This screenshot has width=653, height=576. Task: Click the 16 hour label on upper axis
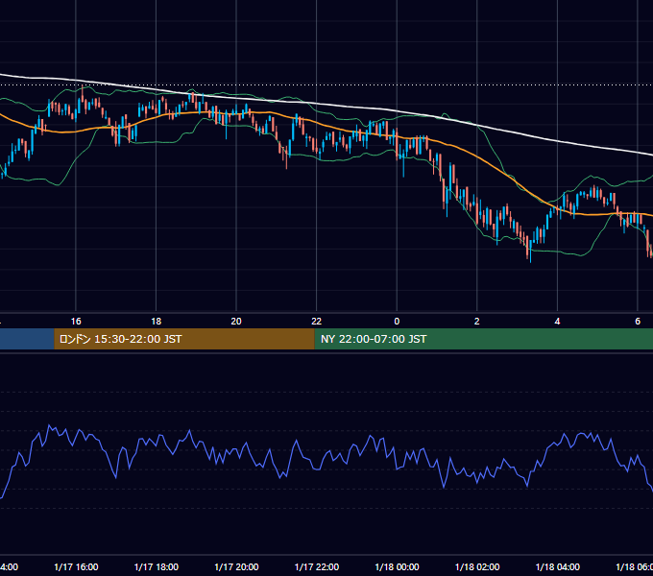click(76, 322)
